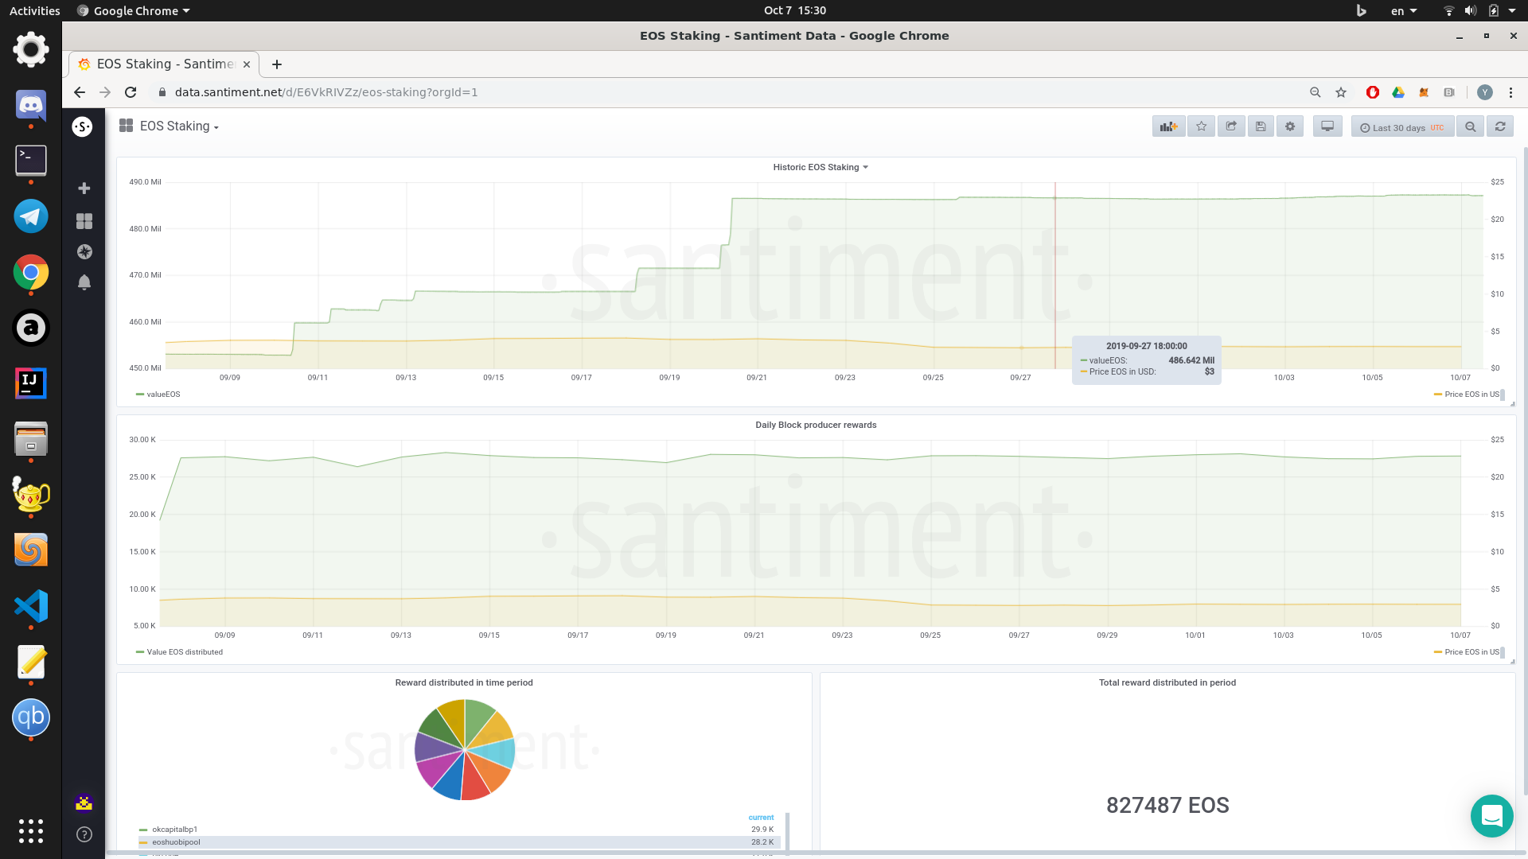The height and width of the screenshot is (859, 1528).
Task: Open the en keyboard layout menu
Action: pos(1404,10)
